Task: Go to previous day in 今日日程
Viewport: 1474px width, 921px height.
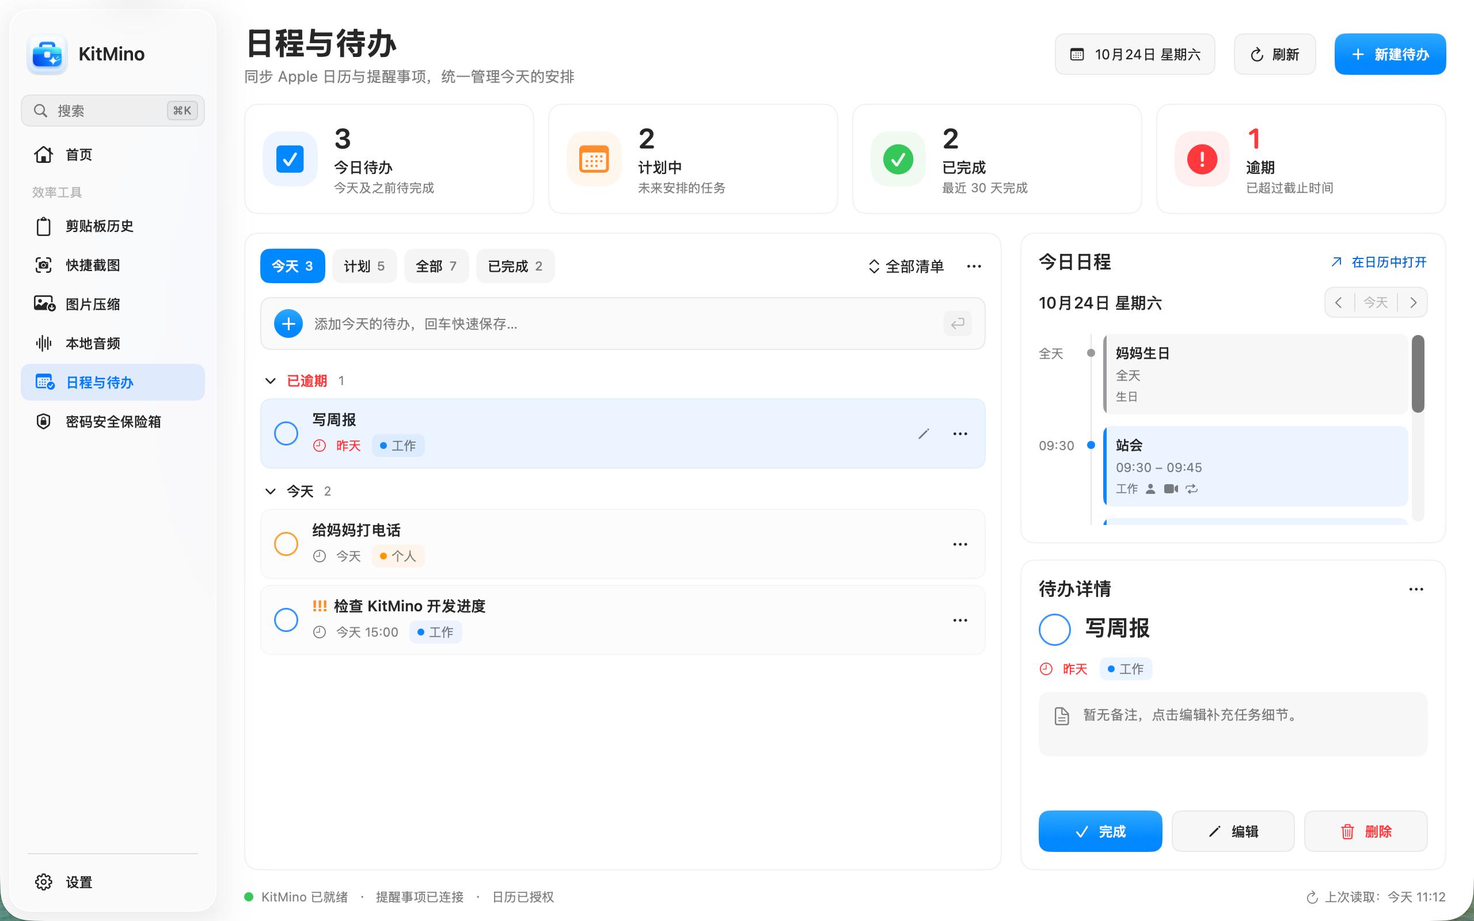Action: (1339, 303)
